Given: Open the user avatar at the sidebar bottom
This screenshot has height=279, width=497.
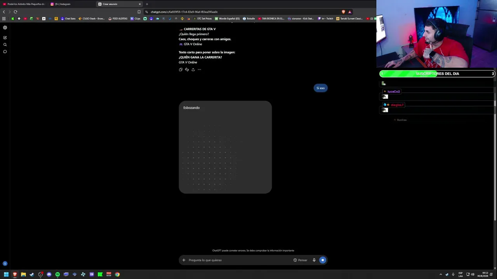Looking at the screenshot, I should 5,263.
